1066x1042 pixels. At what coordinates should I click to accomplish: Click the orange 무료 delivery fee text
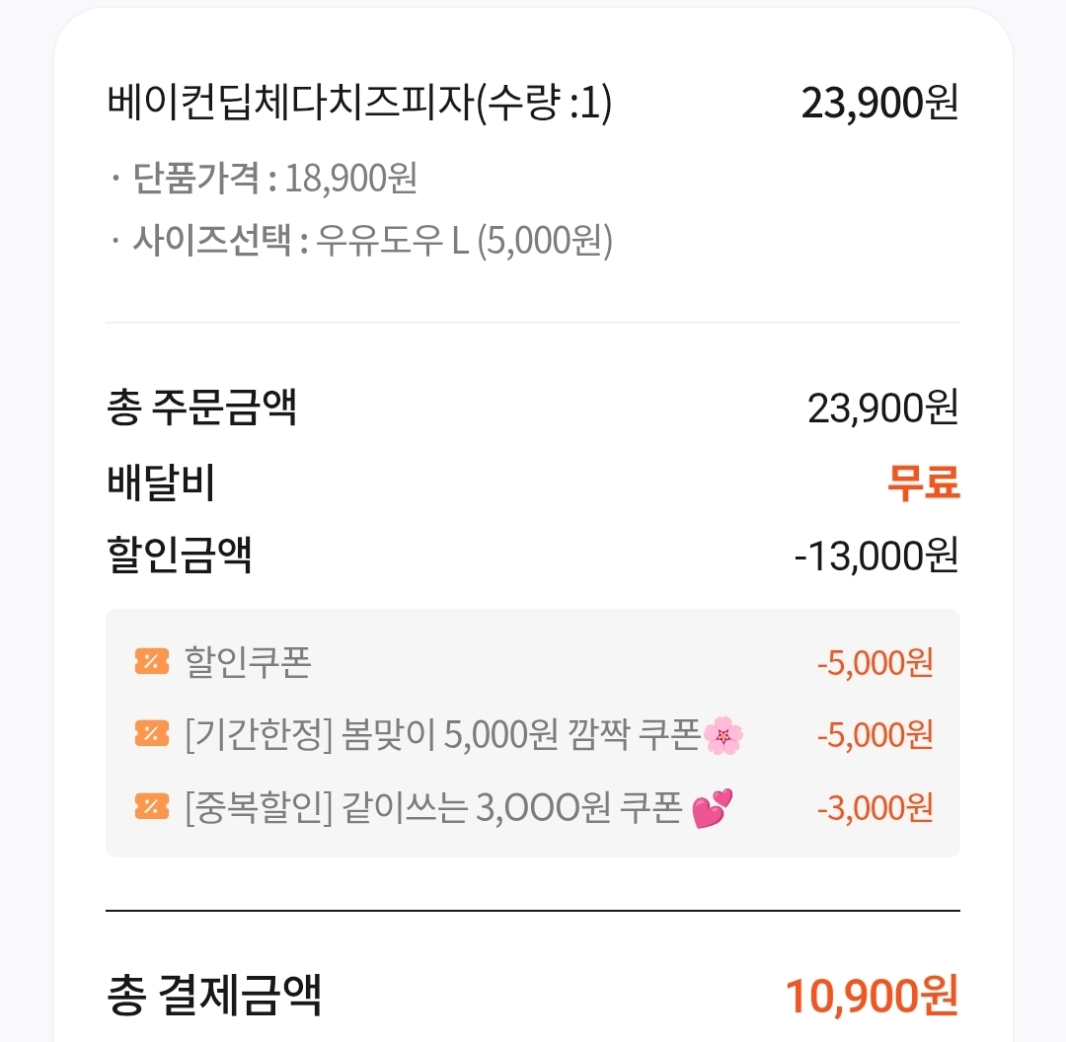(923, 483)
